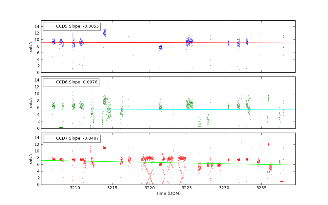Click the cnts/s label of the top panel
Screen dimensions: 328x205
[31, 46]
